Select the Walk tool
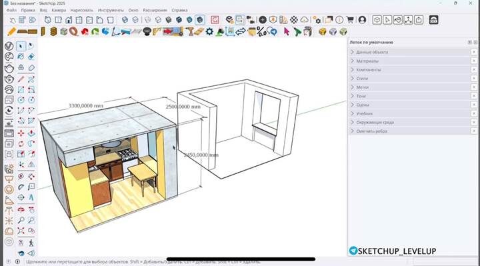 click(x=31, y=243)
